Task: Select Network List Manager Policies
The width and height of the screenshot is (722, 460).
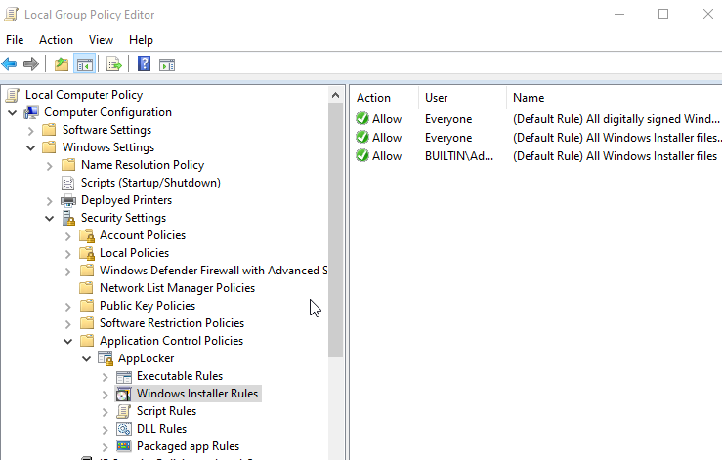Action: point(177,288)
